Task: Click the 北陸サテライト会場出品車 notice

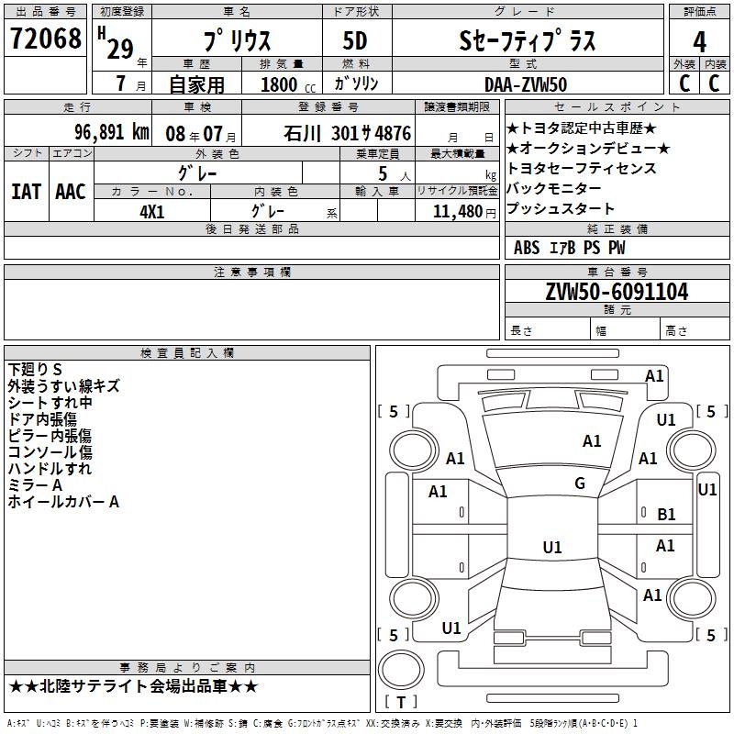Action: [133, 686]
